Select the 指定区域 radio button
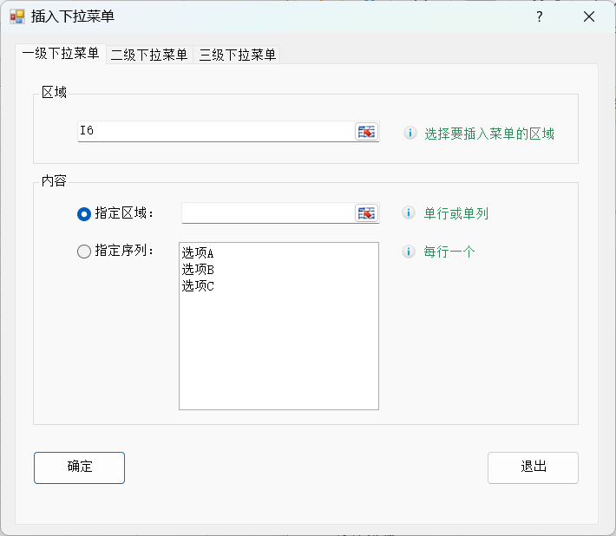Image resolution: width=616 pixels, height=536 pixels. coord(84,214)
